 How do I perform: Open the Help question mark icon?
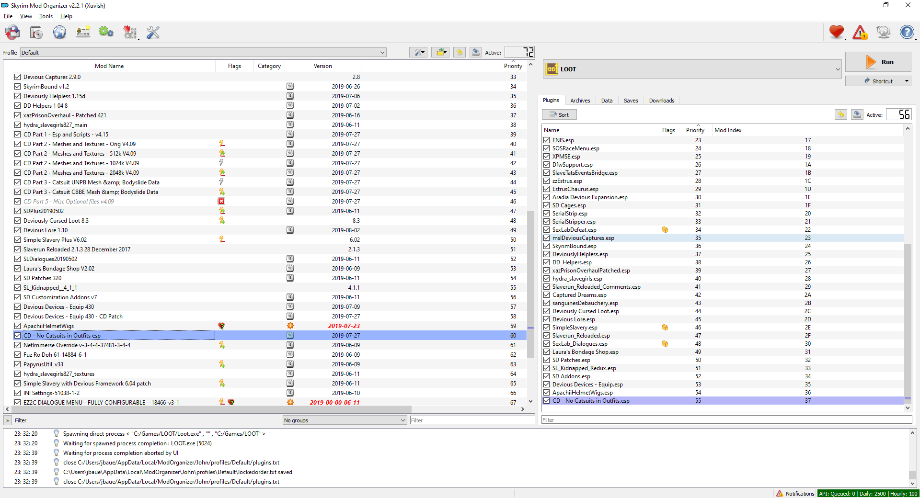coord(907,32)
